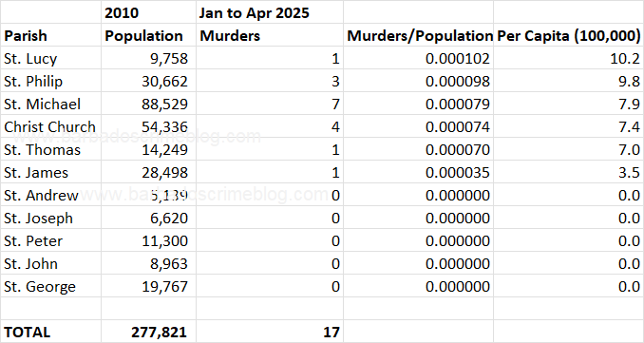Select the population cell 11,300
This screenshot has height=343, width=644.
pyautogui.click(x=148, y=240)
